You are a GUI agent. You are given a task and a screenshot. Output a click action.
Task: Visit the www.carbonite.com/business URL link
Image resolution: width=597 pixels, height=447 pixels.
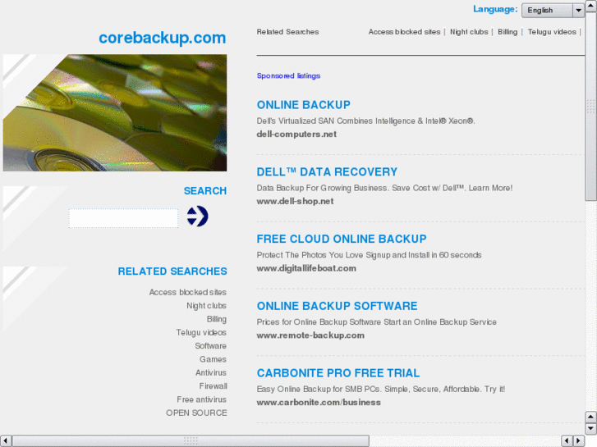319,402
